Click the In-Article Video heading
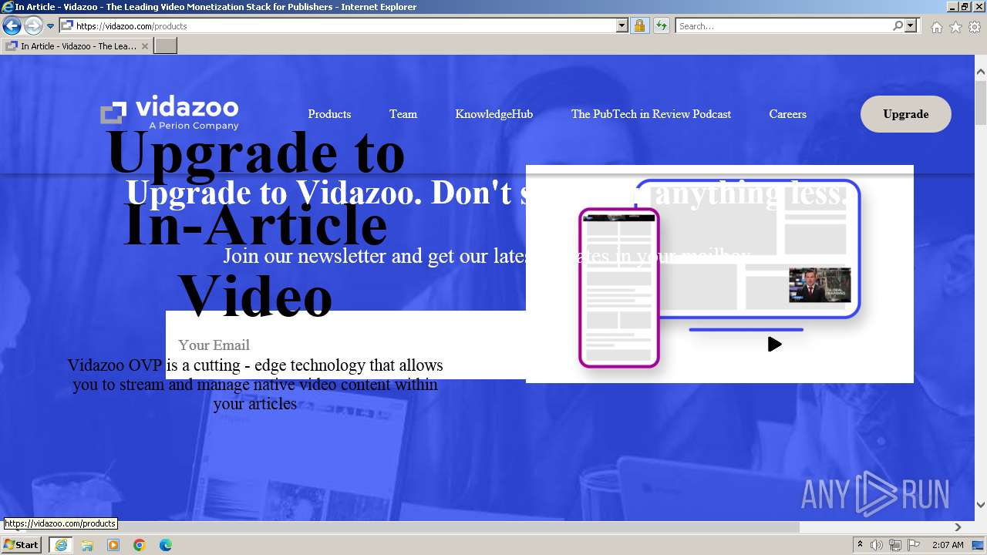Viewport: 987px width, 555px height. point(255,260)
